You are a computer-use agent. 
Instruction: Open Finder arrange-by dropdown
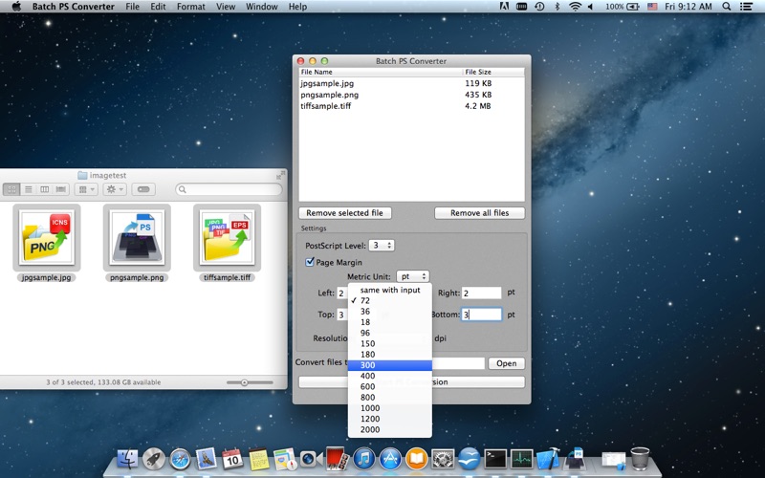pos(86,189)
